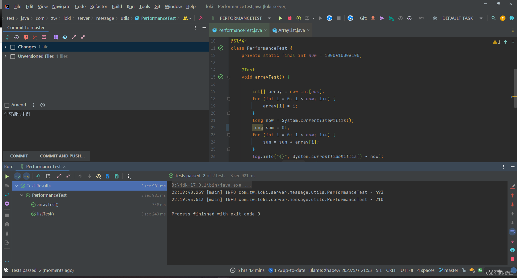Expand the Unversioned Files node

pyautogui.click(x=6, y=56)
